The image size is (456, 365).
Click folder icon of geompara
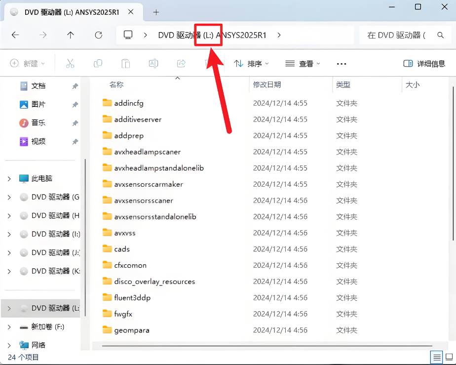click(x=107, y=330)
